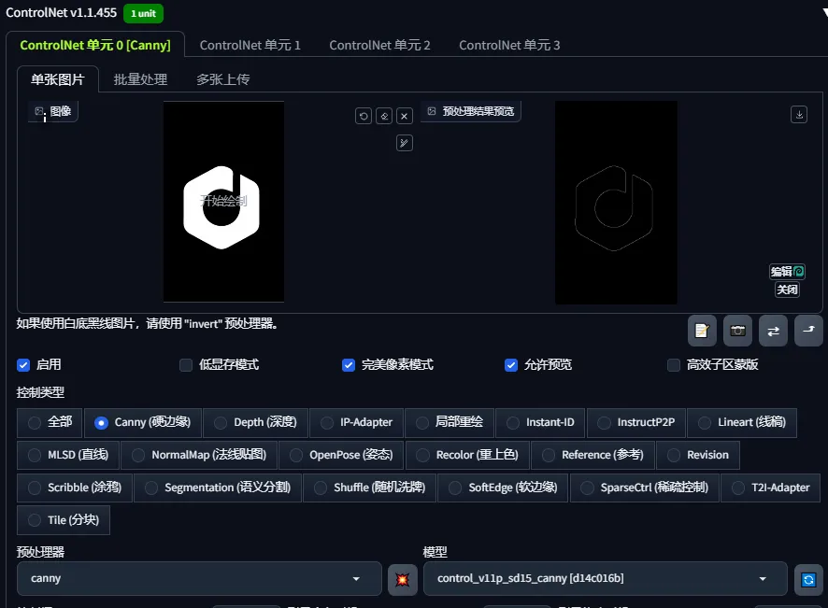Toggle the 启用 enable checkbox

(23, 364)
